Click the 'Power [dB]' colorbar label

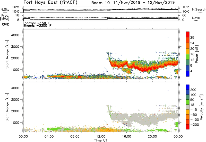point(196,54)
